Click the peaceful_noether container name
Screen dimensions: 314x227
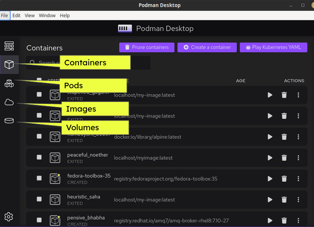87,155
